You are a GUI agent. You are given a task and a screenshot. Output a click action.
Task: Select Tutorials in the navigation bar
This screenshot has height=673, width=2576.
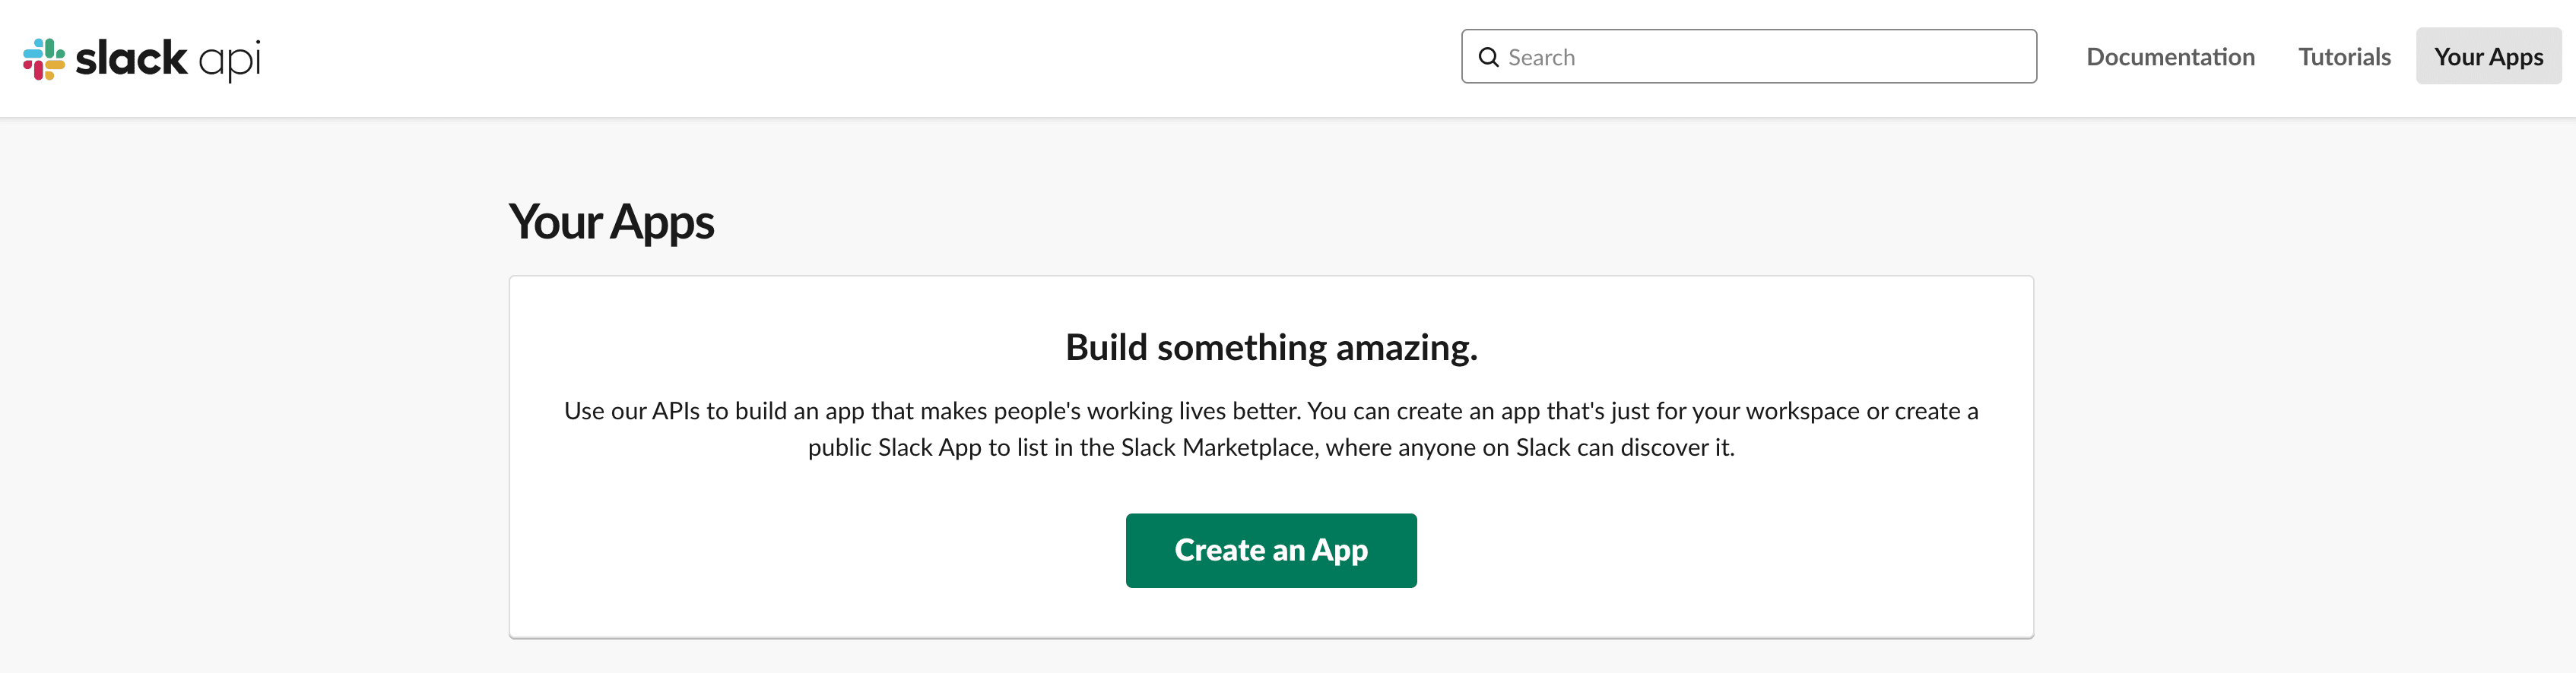coord(2343,57)
